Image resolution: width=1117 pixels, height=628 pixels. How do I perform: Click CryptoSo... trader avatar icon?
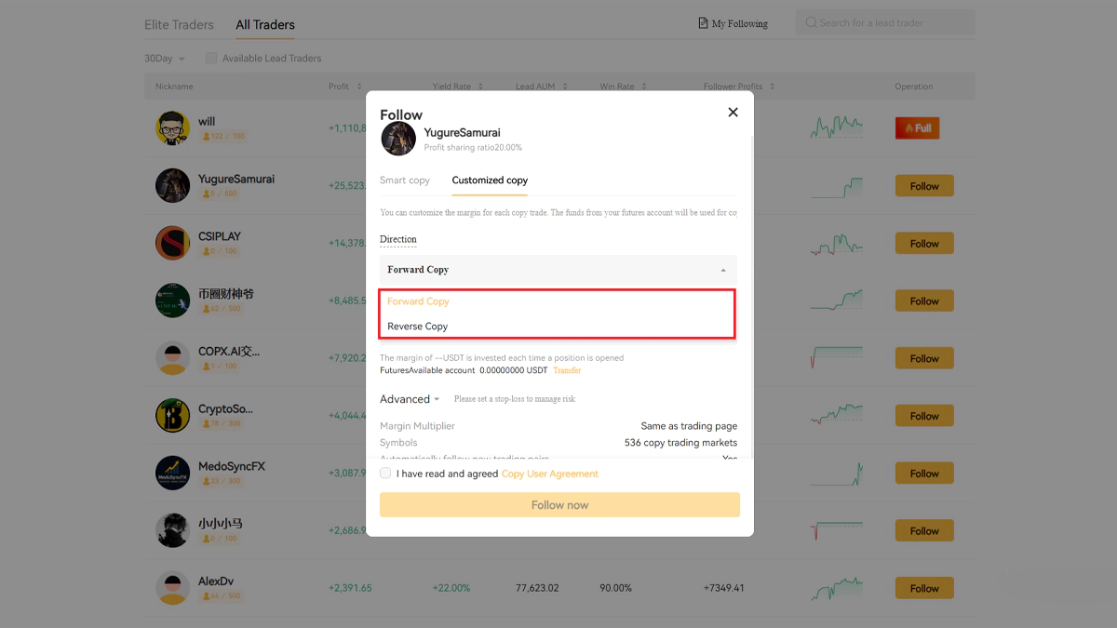tap(172, 416)
